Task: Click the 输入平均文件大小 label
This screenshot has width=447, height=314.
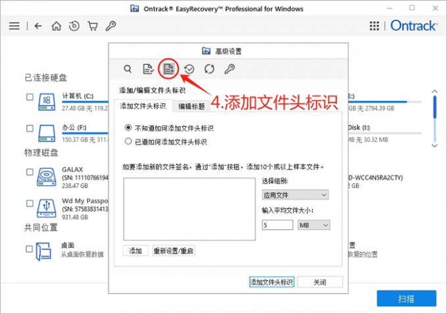Action: coord(288,211)
